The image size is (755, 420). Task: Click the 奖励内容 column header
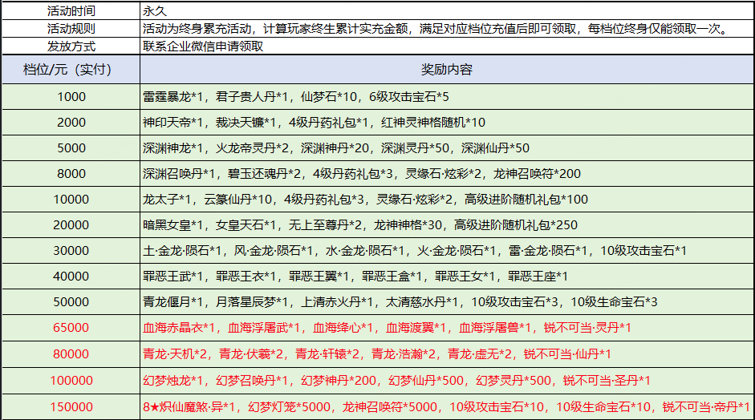coord(446,70)
